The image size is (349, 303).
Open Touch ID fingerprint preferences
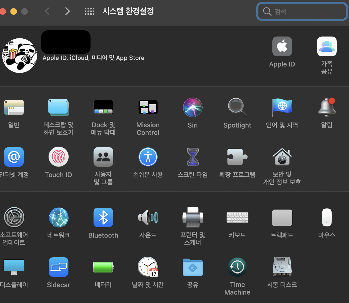pyautogui.click(x=59, y=157)
